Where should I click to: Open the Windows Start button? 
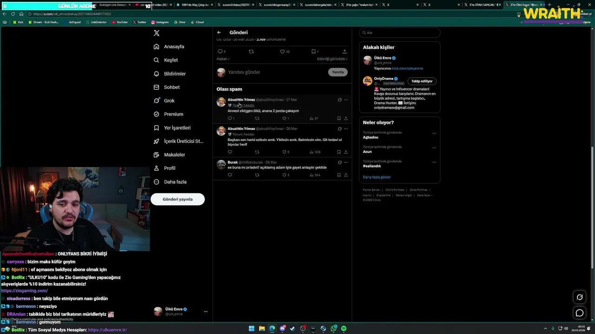pos(251,328)
